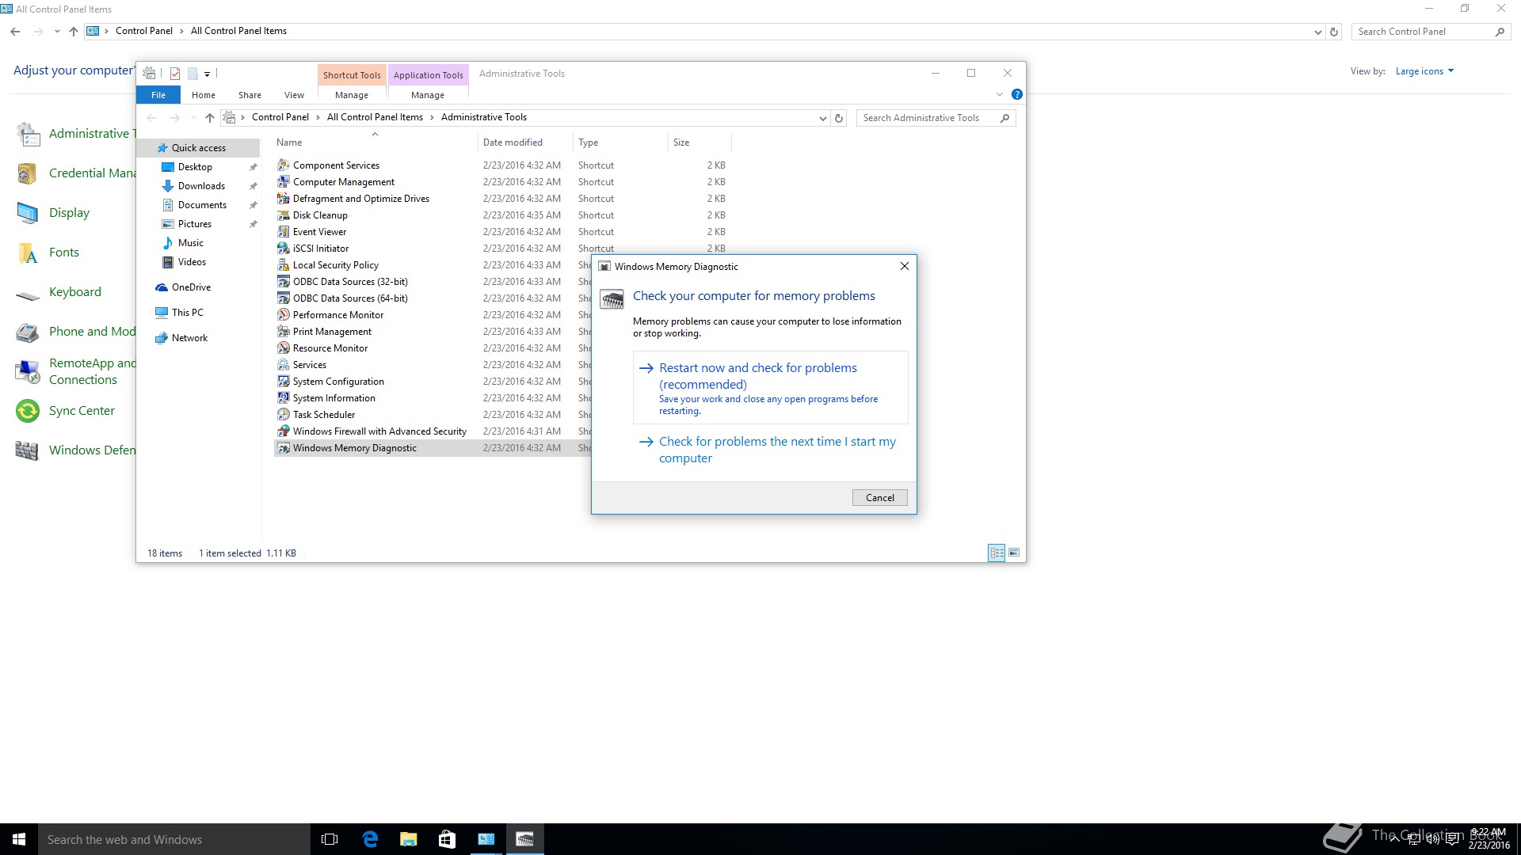The width and height of the screenshot is (1521, 855).
Task: Select OneDrive in navigation pane
Action: point(191,287)
